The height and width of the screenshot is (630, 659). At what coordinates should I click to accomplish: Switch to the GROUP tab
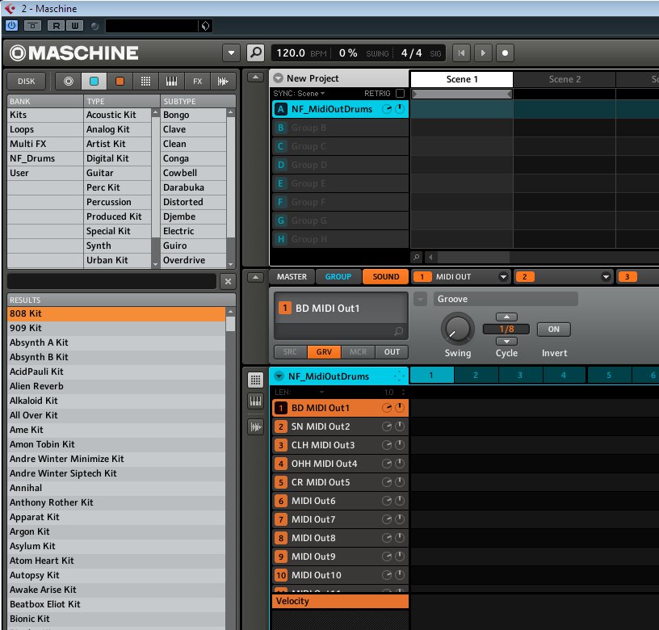tap(338, 276)
